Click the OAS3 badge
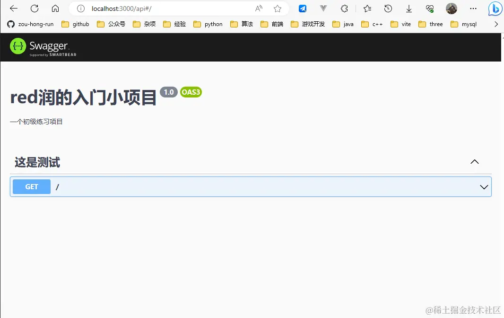 tap(191, 92)
